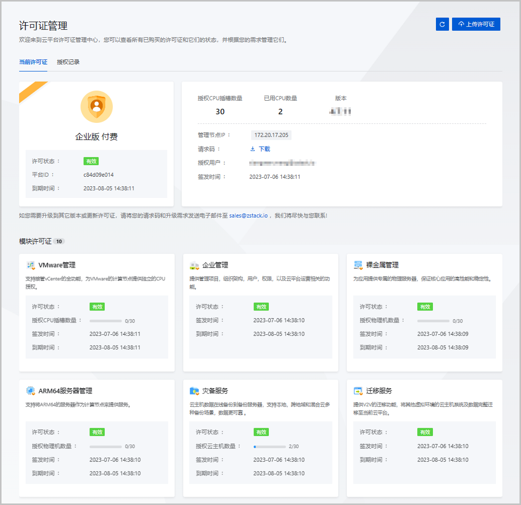Click the 0/30 progress bar in 裸金属管理
Image resolution: width=521 pixels, height=505 pixels.
click(433, 320)
